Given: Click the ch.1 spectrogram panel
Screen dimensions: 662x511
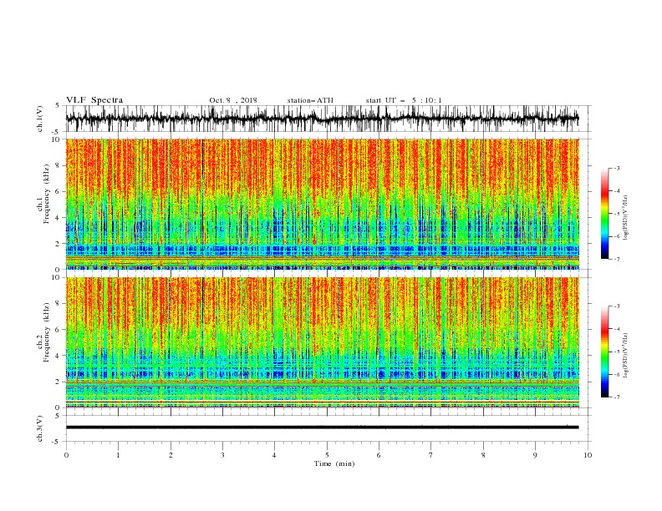Looking at the screenshot, I should [323, 204].
